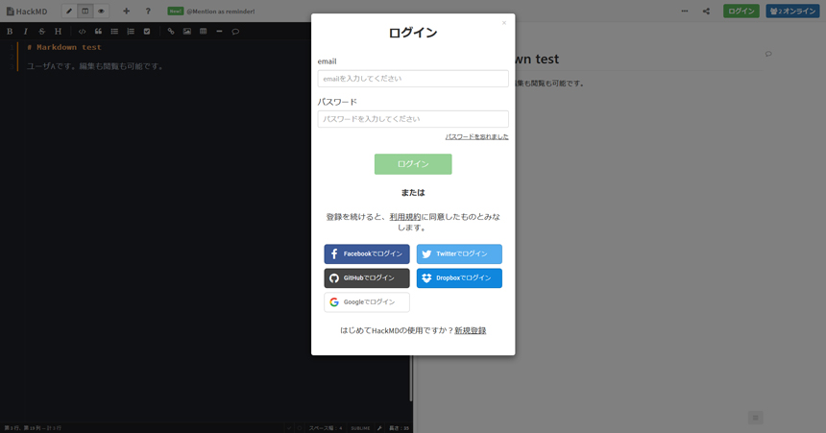The width and height of the screenshot is (826, 433).
Task: Click the header ログイン button
Action: (741, 12)
